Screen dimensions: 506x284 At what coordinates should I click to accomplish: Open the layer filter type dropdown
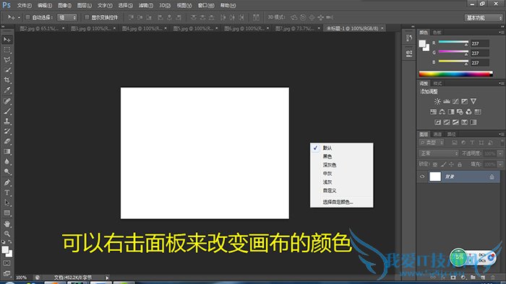(x=432, y=143)
